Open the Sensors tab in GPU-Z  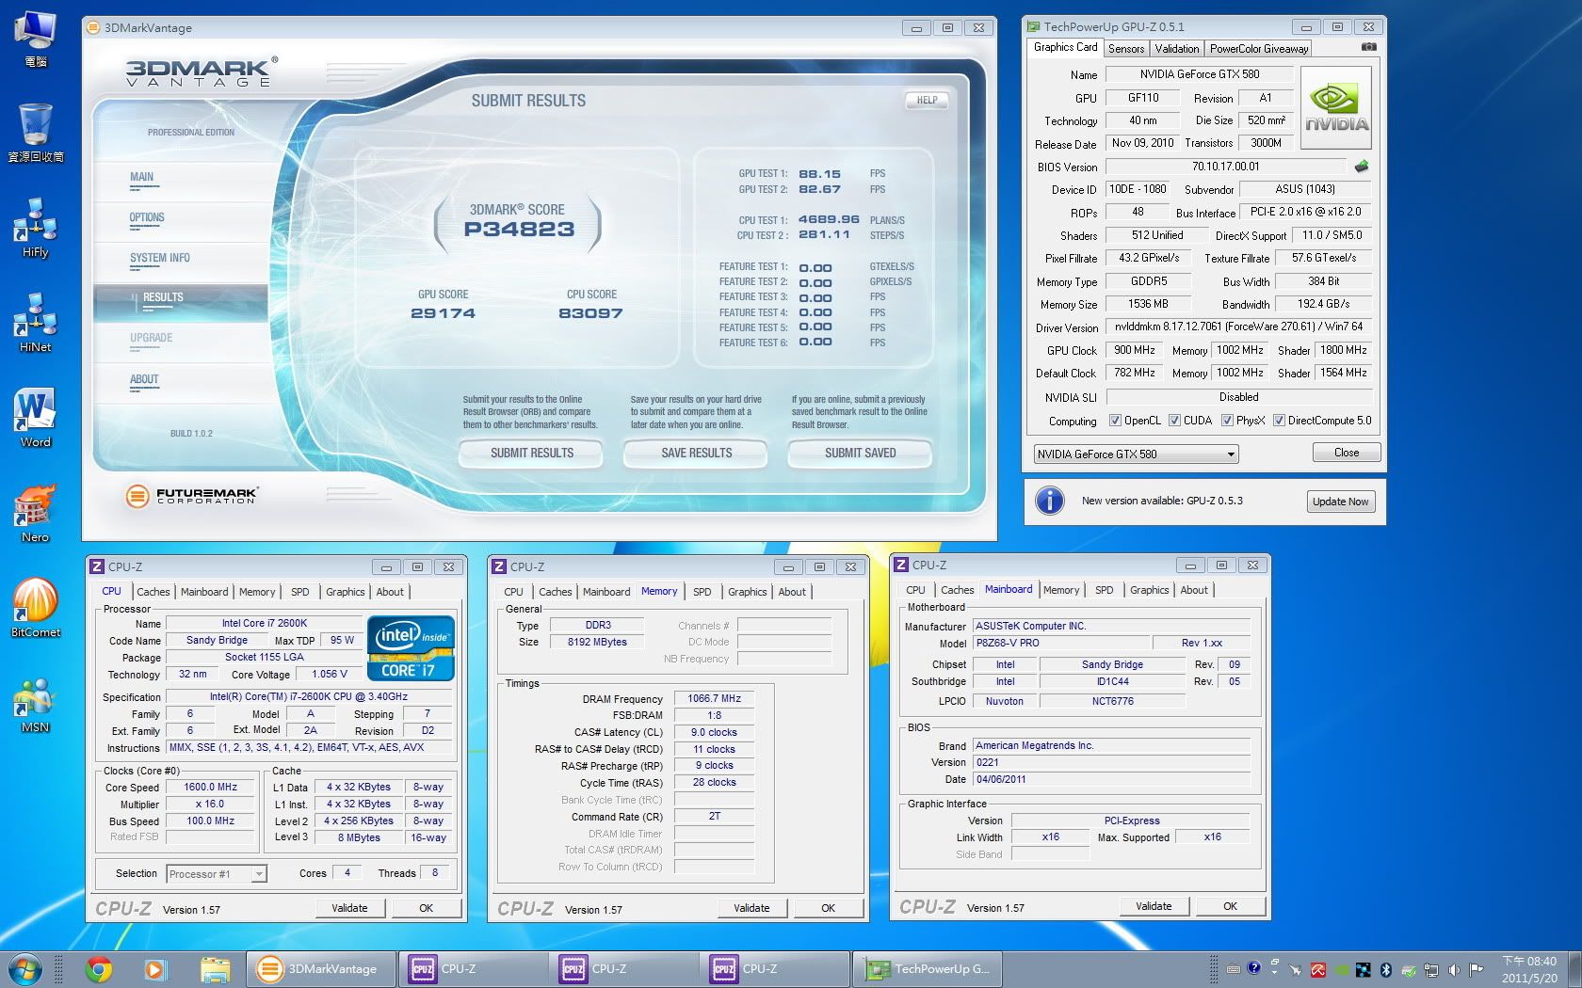pyautogui.click(x=1126, y=48)
